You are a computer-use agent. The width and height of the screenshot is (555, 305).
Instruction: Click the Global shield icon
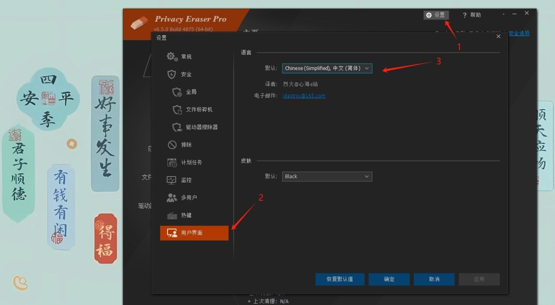point(177,92)
